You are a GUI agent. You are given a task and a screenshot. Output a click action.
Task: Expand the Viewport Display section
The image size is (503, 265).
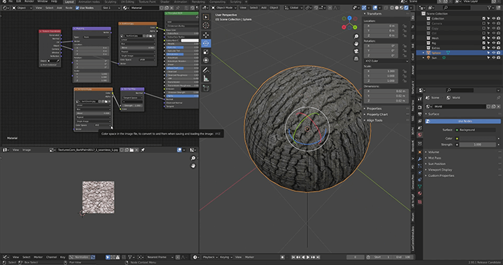[440, 169]
